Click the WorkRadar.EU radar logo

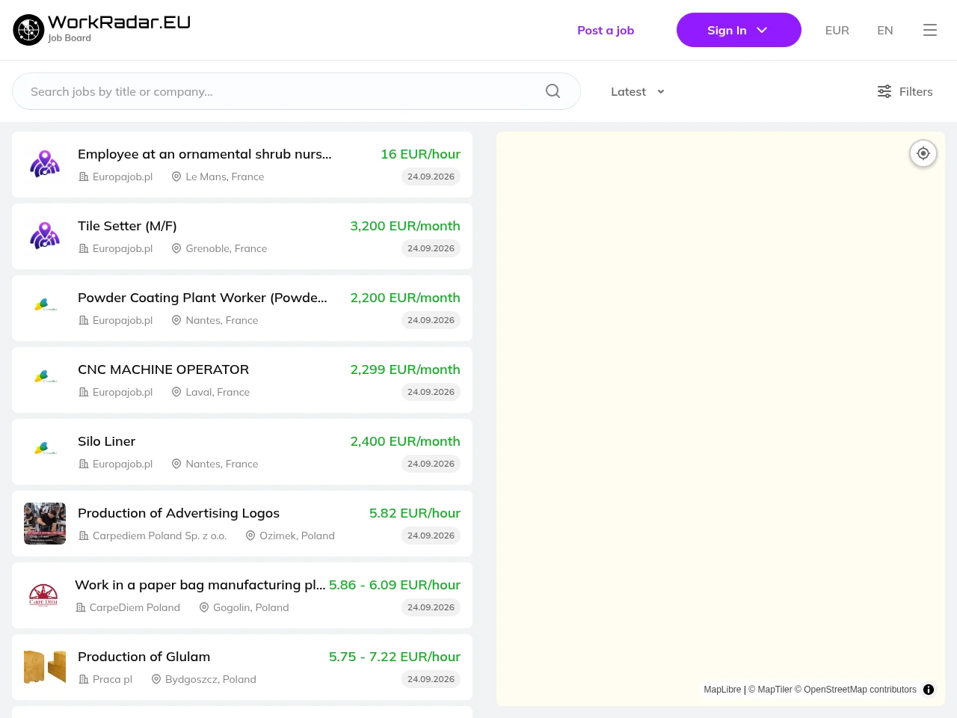pyautogui.click(x=28, y=30)
